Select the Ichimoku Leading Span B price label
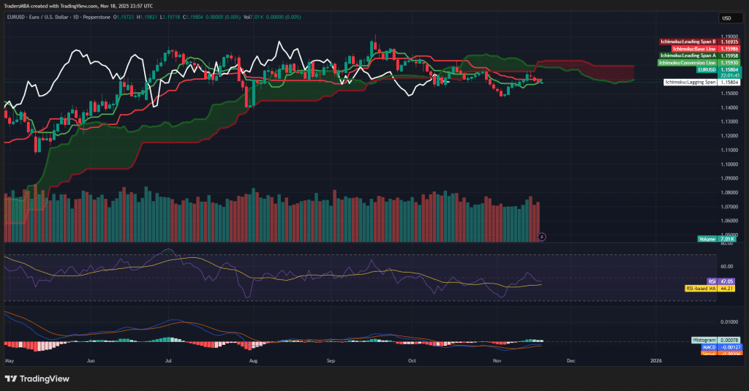 [700, 42]
